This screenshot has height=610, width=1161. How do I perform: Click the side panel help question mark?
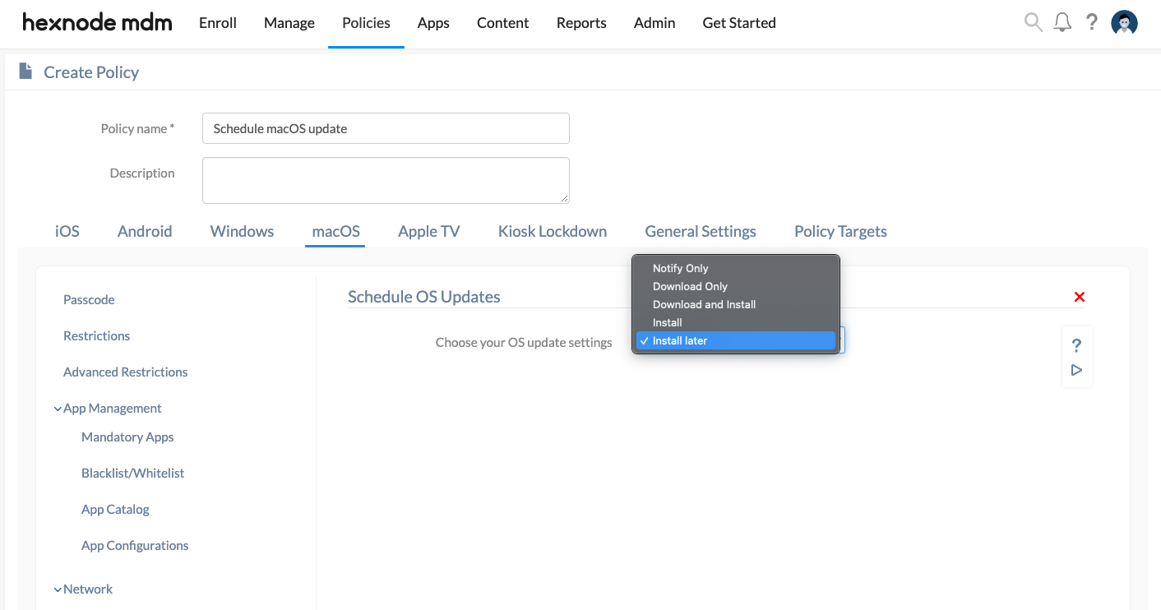[1076, 345]
